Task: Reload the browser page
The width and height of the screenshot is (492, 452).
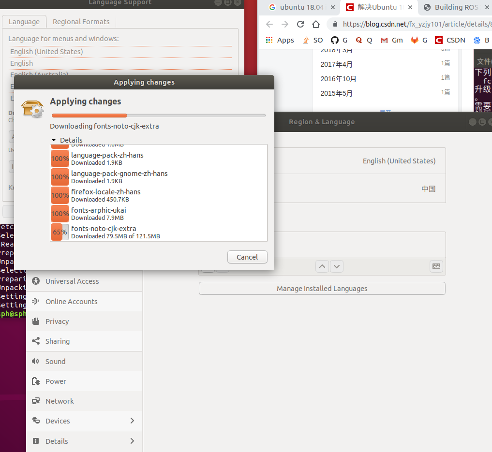Action: pyautogui.click(x=300, y=24)
